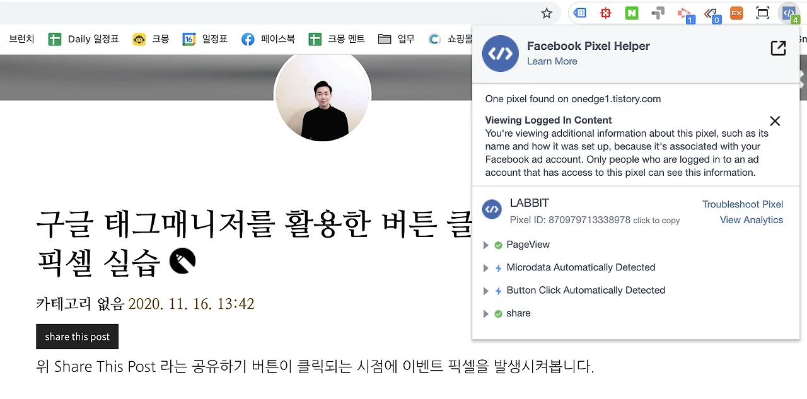Open the Troubleshoot Pixel link

(743, 204)
